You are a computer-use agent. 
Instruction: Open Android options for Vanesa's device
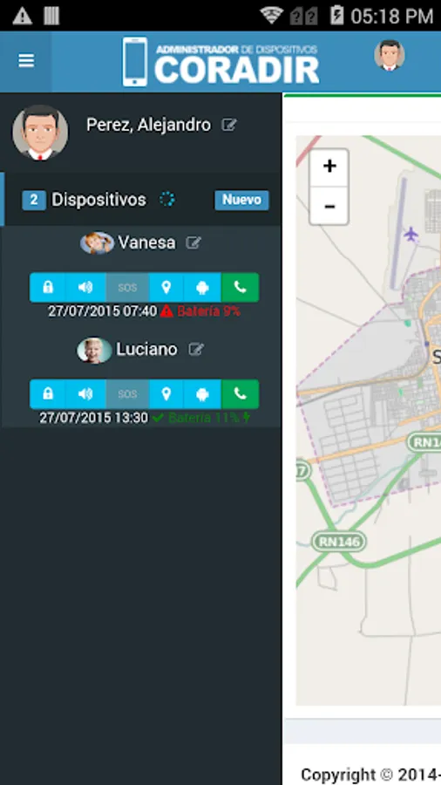click(202, 287)
